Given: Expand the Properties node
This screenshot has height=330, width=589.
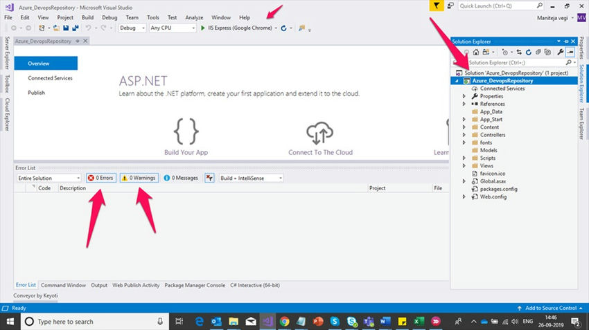Looking at the screenshot, I should (464, 96).
